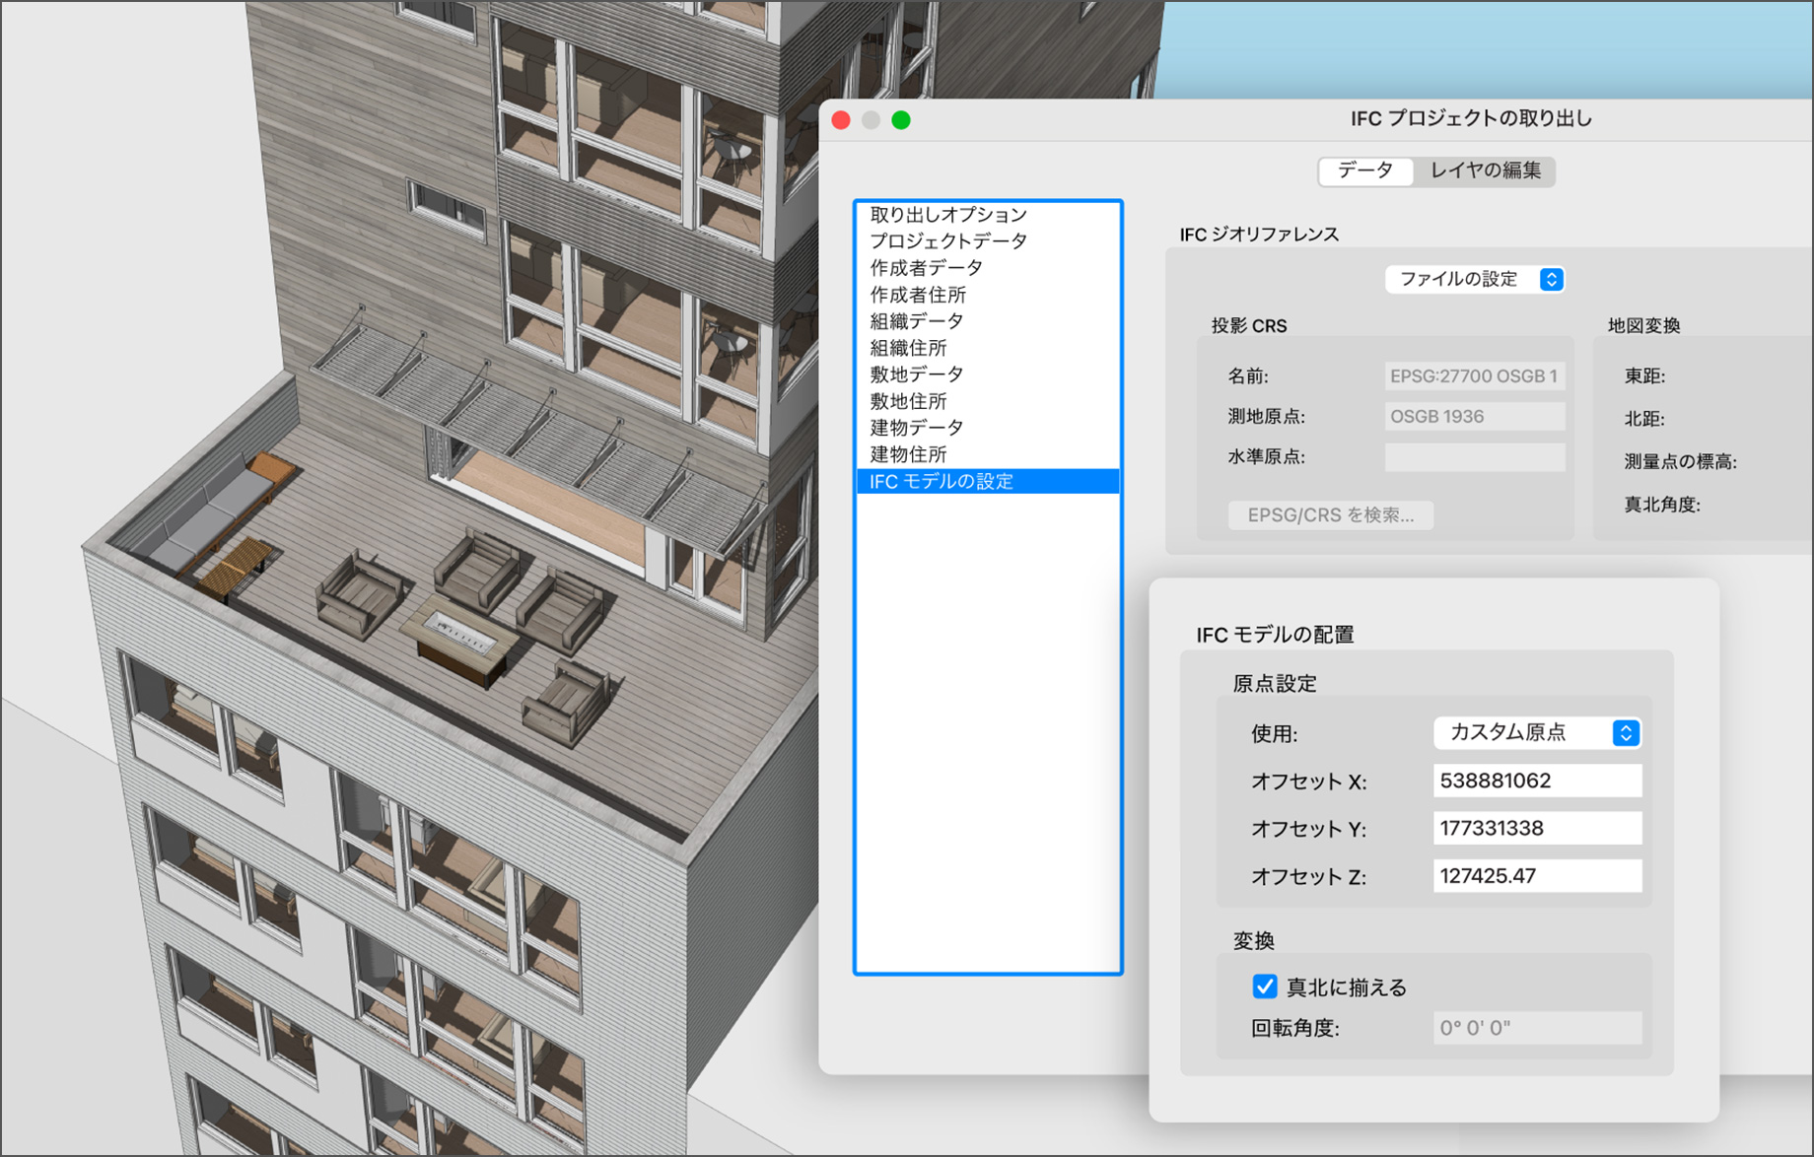
Task: Click the 測地原点 field
Action: coord(1474,416)
